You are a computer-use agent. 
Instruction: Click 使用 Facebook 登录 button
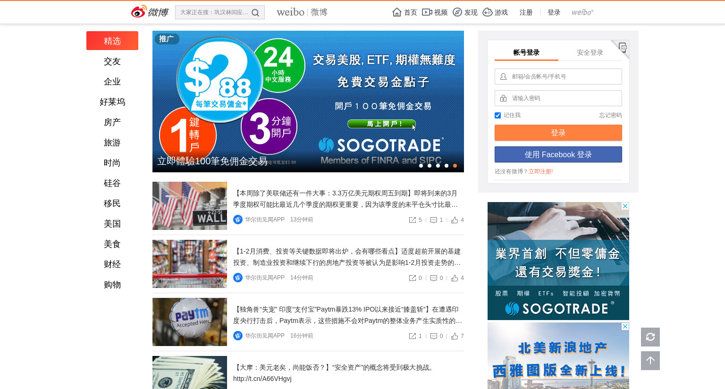[558, 154]
